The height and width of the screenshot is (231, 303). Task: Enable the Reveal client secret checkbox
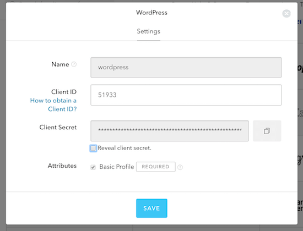click(93, 148)
